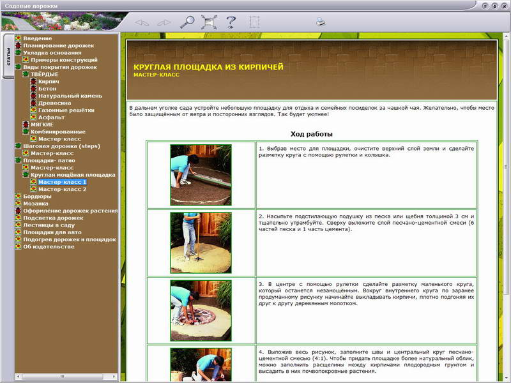Open the Площадки для авто article

52,232
